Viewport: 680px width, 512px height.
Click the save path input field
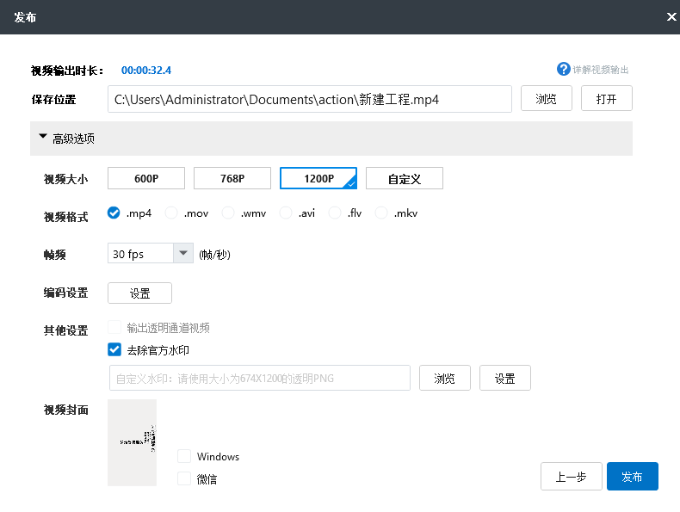(310, 99)
